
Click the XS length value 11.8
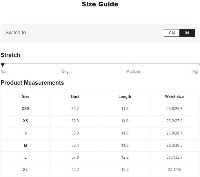pyautogui.click(x=125, y=121)
